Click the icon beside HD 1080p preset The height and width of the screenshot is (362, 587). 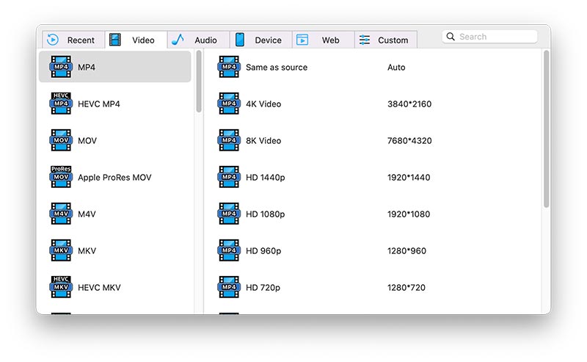(229, 214)
